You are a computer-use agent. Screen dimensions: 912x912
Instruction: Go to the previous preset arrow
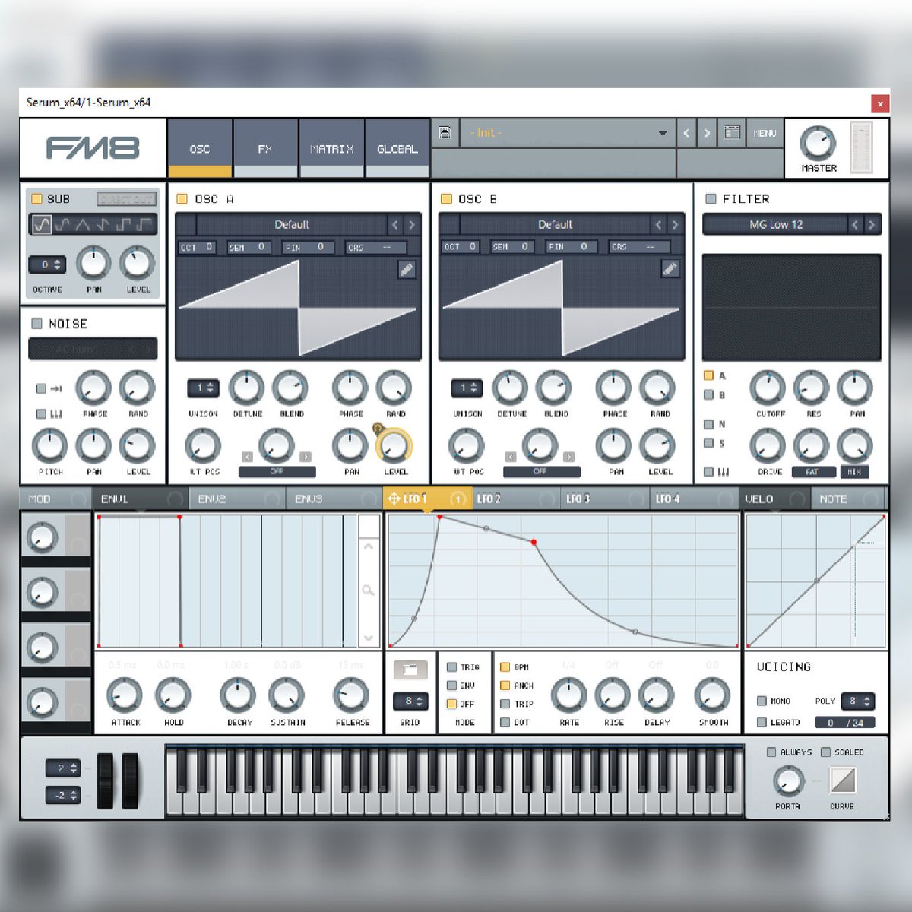pyautogui.click(x=686, y=133)
